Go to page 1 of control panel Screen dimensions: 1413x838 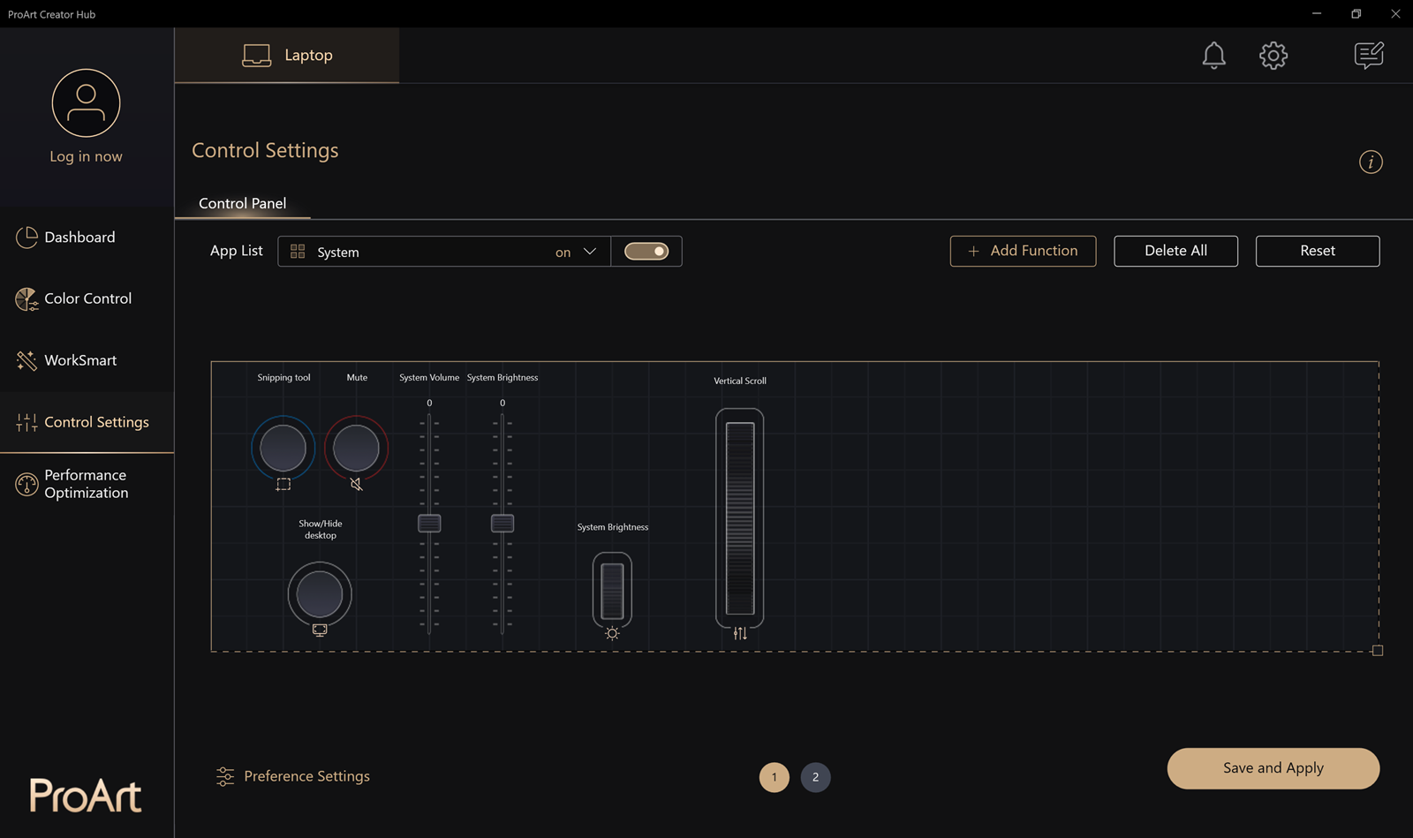(x=775, y=777)
